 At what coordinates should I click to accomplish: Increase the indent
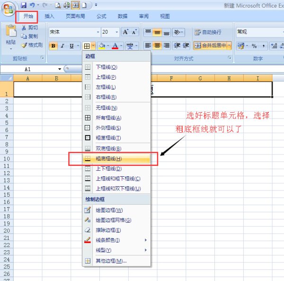pos(186,45)
